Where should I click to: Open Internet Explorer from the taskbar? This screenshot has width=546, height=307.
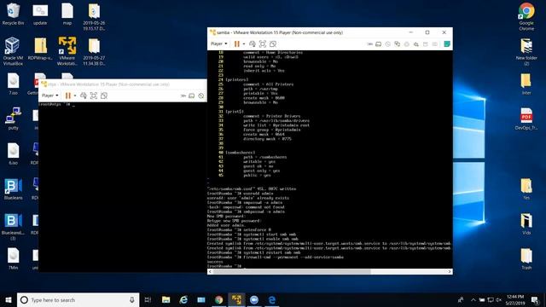pos(183,299)
